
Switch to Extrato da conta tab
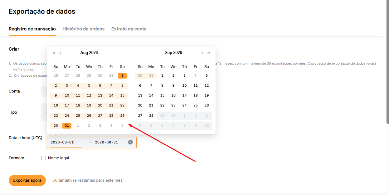coord(129,29)
